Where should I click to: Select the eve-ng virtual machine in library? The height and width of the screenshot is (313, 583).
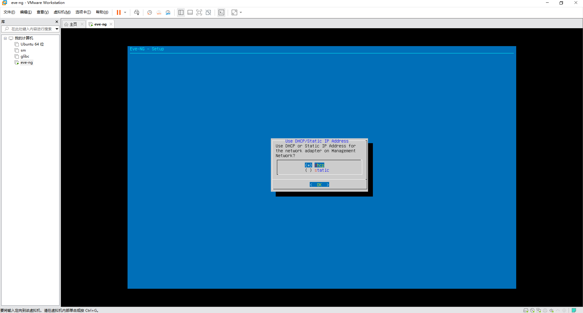coord(27,62)
